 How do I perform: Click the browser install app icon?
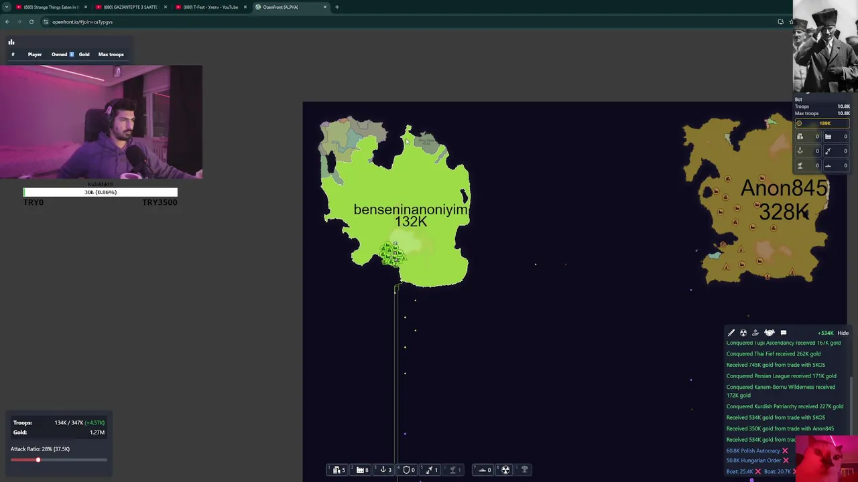pos(780,21)
